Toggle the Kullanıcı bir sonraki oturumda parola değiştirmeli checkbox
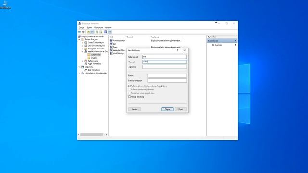The height and width of the screenshot is (173, 308). pyautogui.click(x=129, y=86)
